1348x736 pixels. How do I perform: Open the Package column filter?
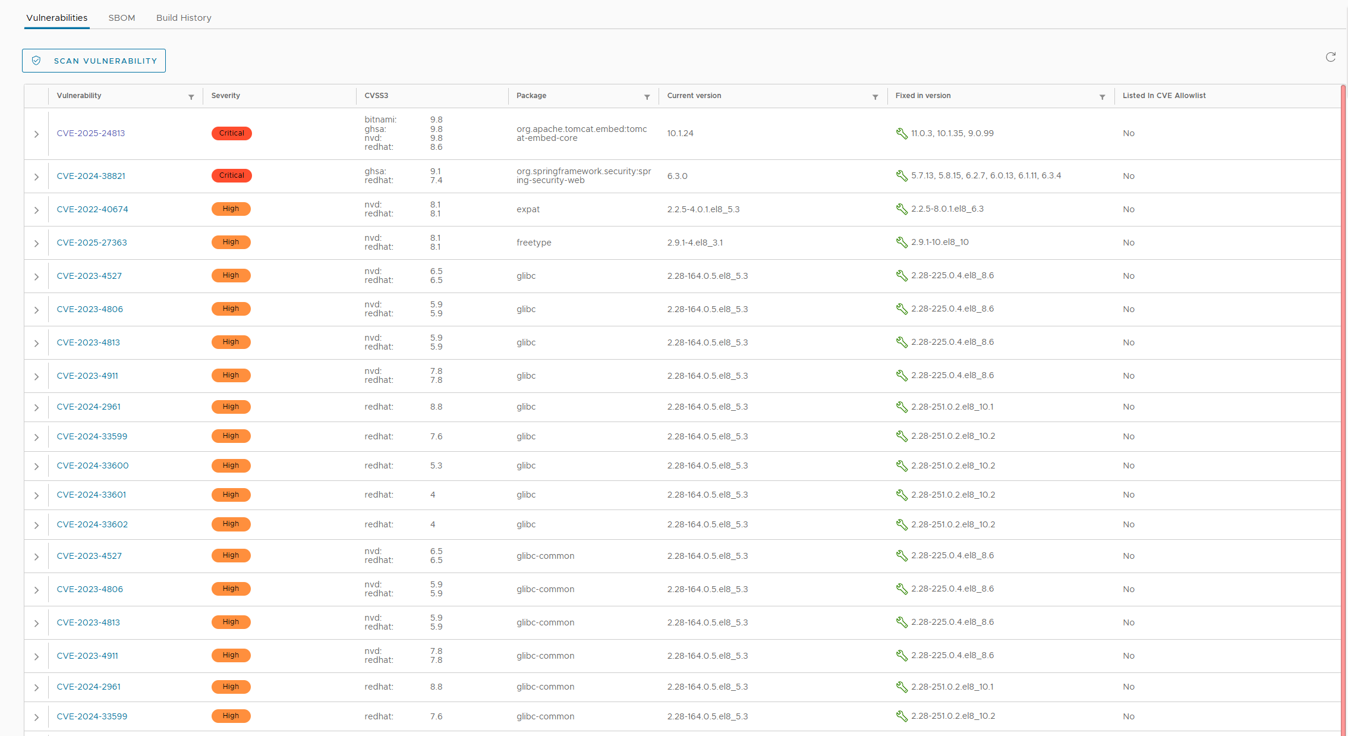click(x=647, y=97)
